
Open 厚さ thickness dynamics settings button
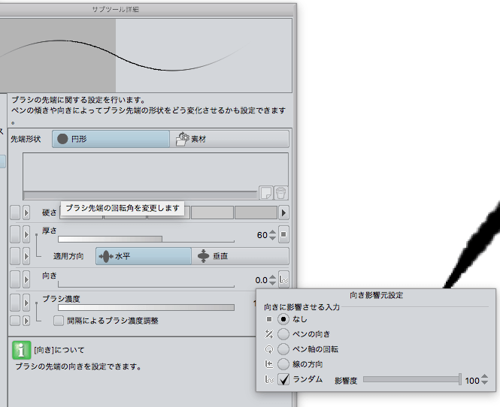click(283, 235)
